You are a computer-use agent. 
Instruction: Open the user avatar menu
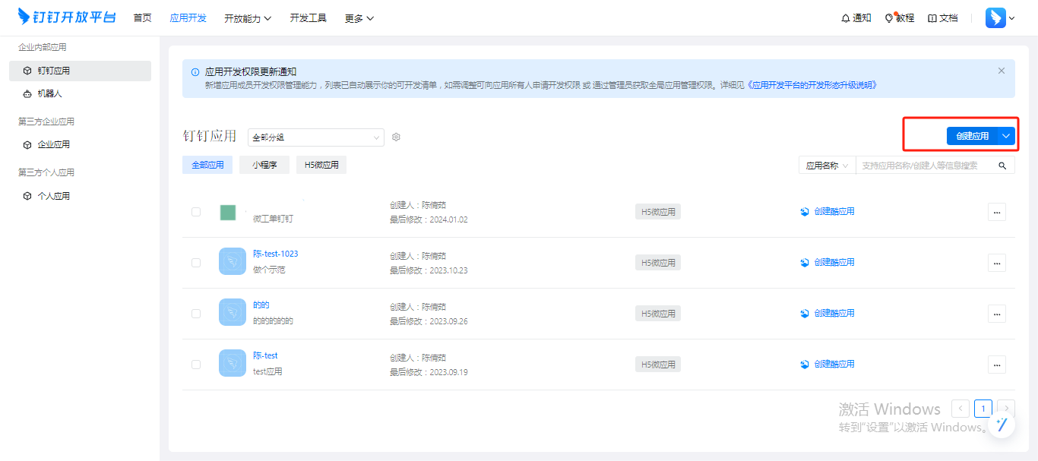(x=1000, y=18)
